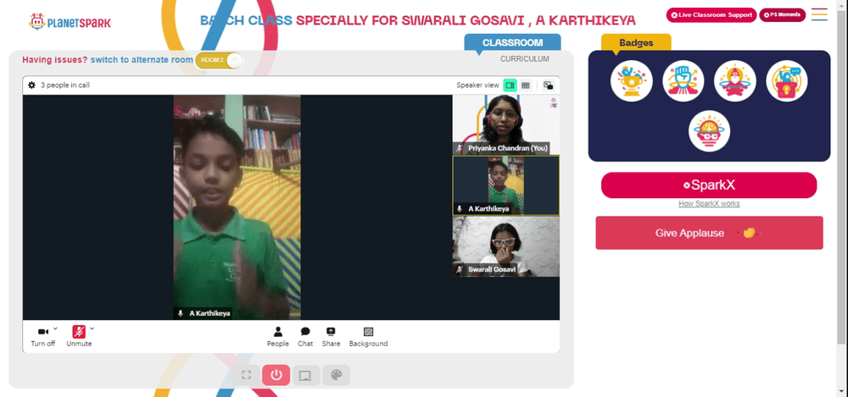This screenshot has height=397, width=848.
Task: Select the brain lightbulb badge
Action: point(709,131)
